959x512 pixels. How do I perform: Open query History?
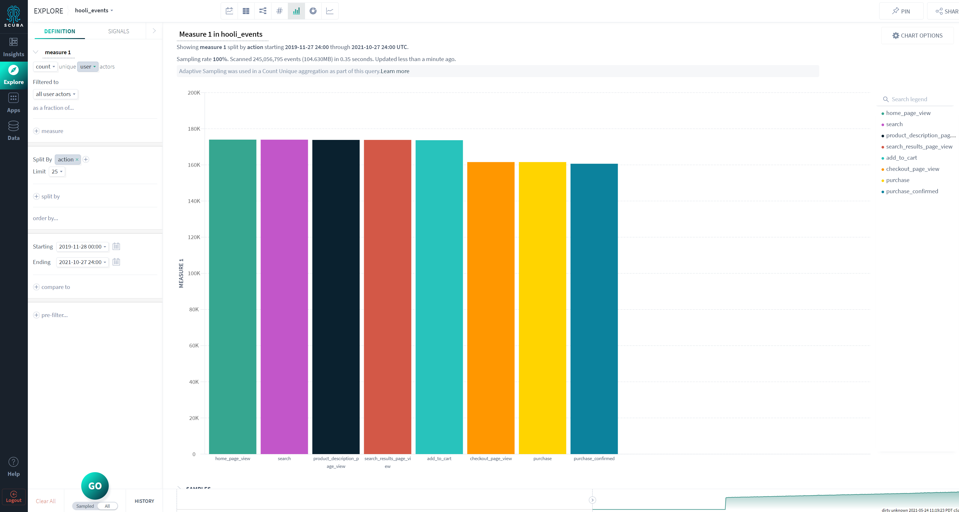pyautogui.click(x=144, y=501)
